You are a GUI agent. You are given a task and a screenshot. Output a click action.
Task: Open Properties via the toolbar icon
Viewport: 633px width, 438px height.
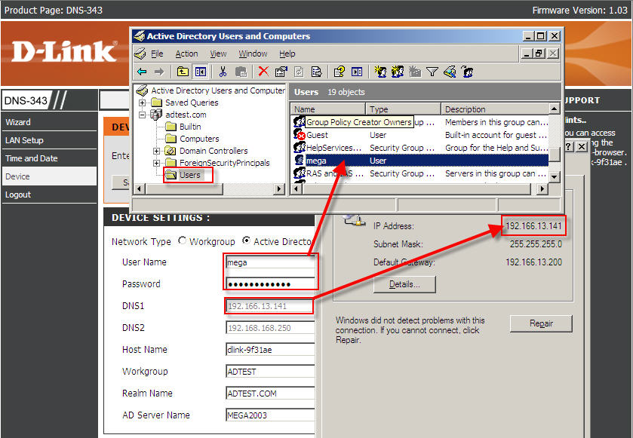281,72
